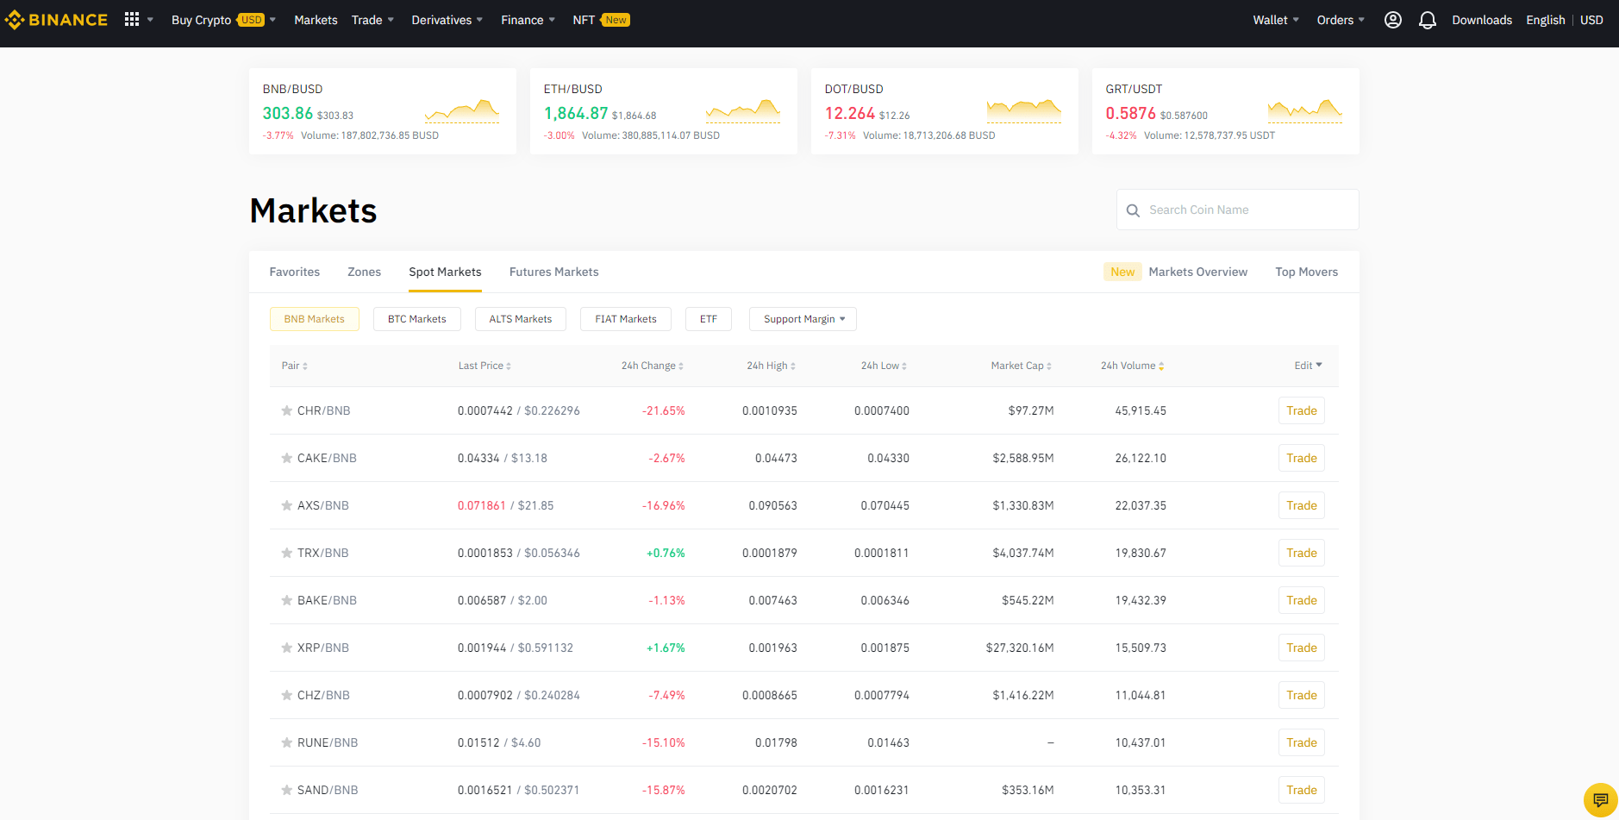Open the apps grid dropdown arrow
Viewport: 1619px width, 820px height.
[150, 20]
